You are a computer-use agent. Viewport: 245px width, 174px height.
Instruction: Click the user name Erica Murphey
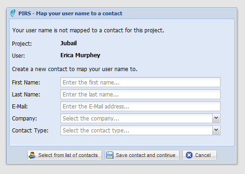point(80,55)
